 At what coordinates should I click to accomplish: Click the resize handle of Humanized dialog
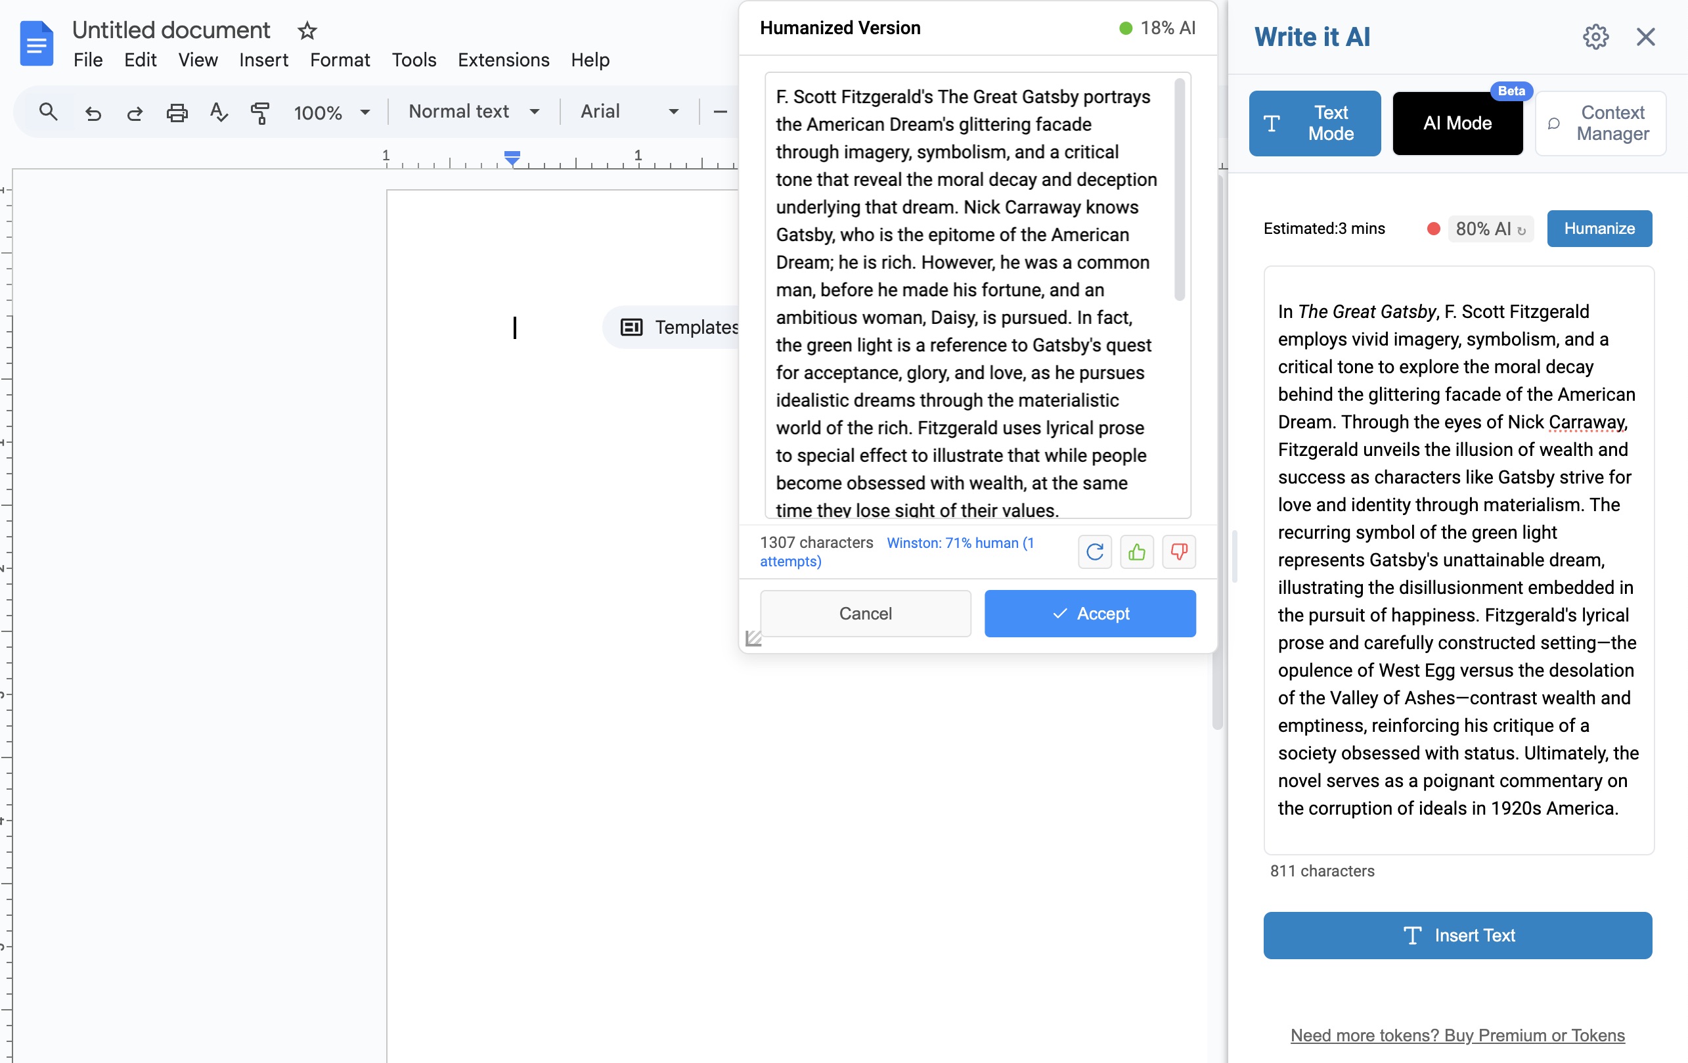(753, 638)
